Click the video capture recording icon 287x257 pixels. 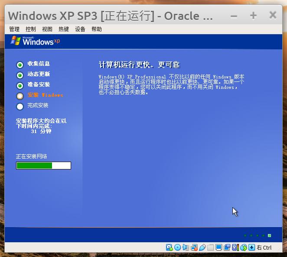pyautogui.click(x=227, y=247)
